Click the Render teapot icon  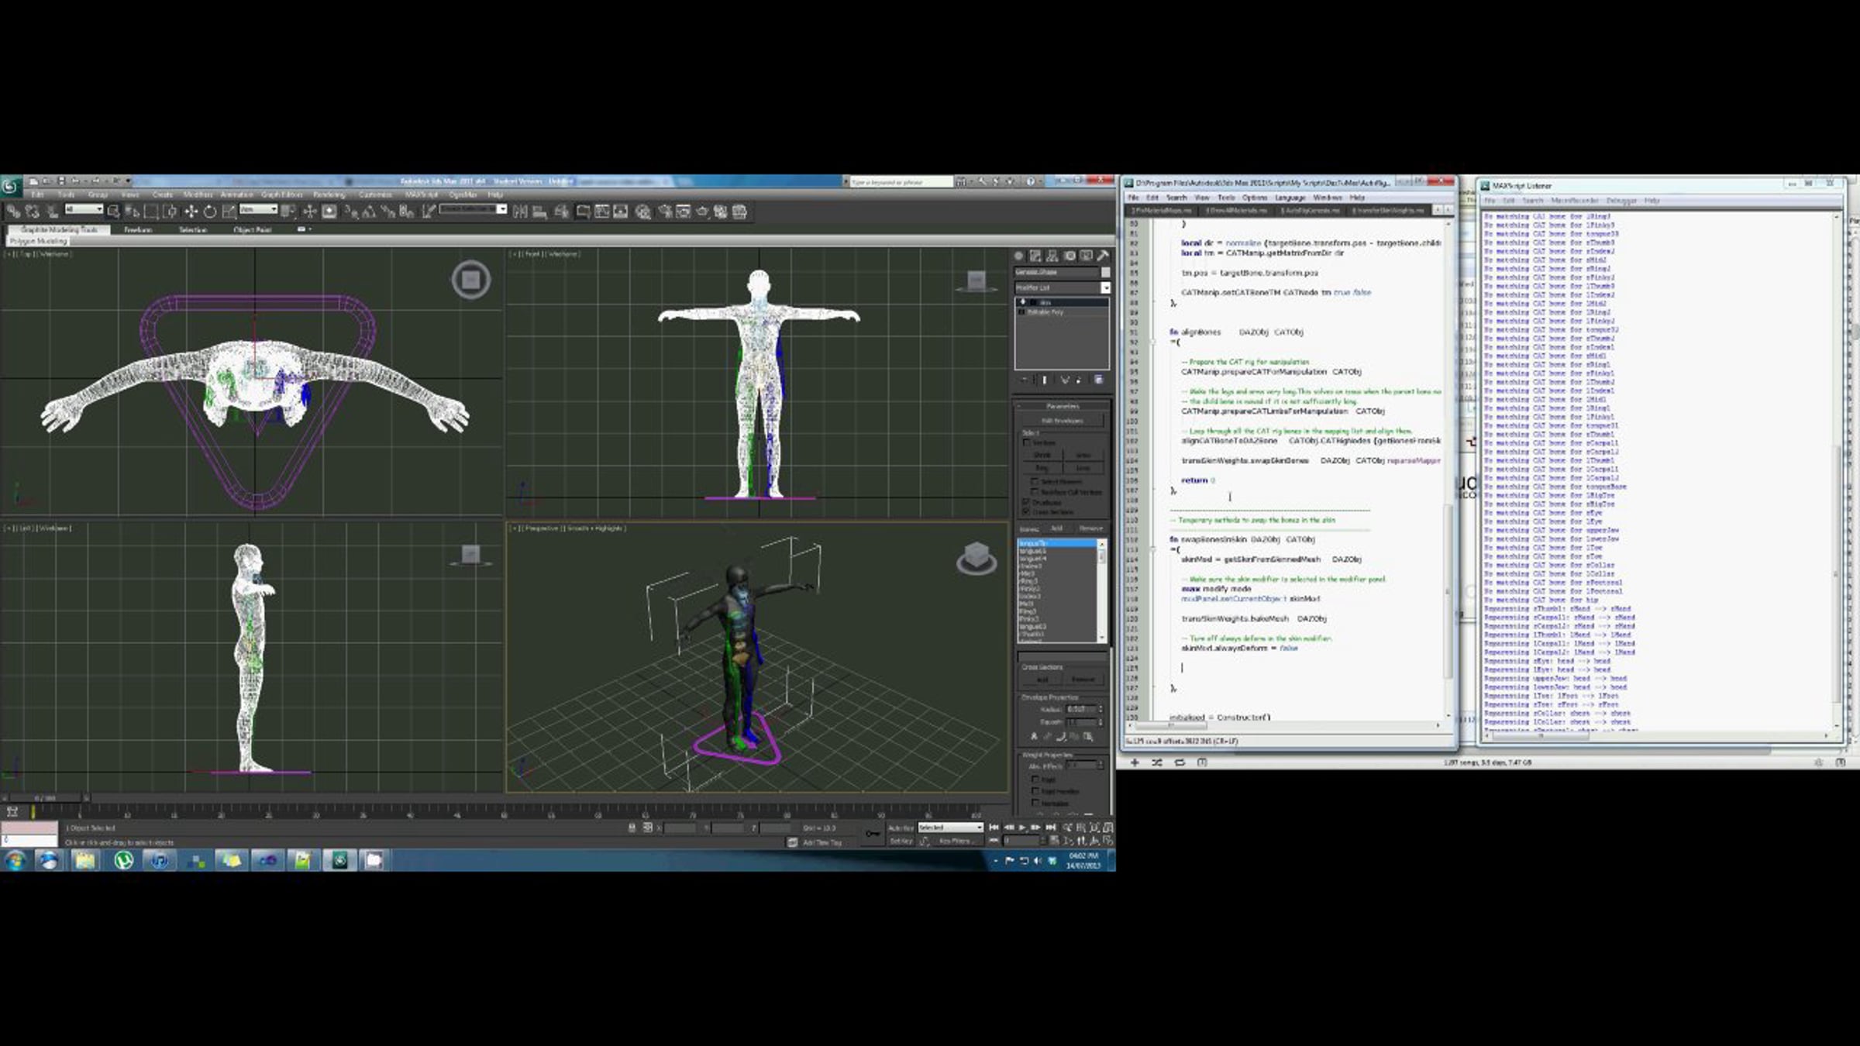point(702,212)
